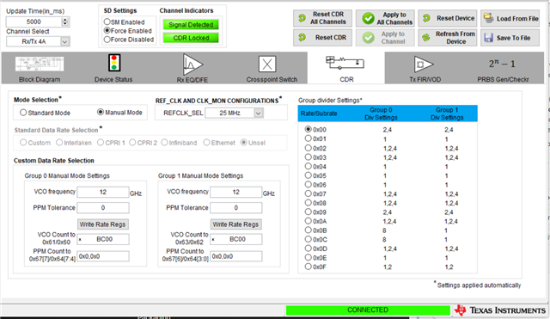Screen dimensions: 550x319
Task: Open the Crosspoint Switch X icon
Action: (267, 64)
